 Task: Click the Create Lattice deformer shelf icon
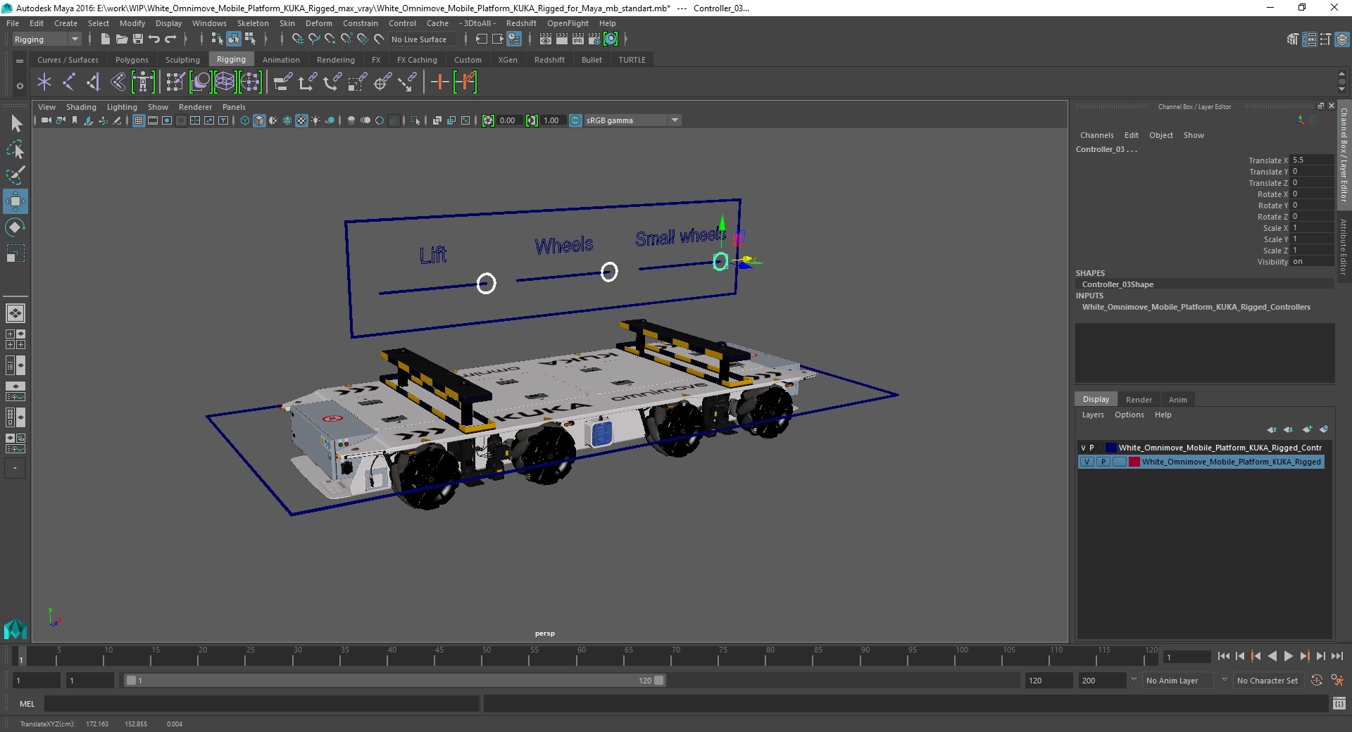225,82
